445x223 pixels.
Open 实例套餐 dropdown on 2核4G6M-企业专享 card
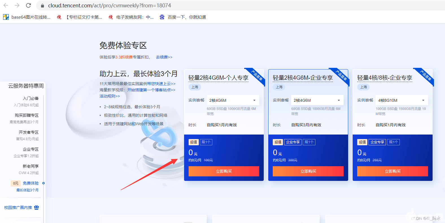coord(317,100)
